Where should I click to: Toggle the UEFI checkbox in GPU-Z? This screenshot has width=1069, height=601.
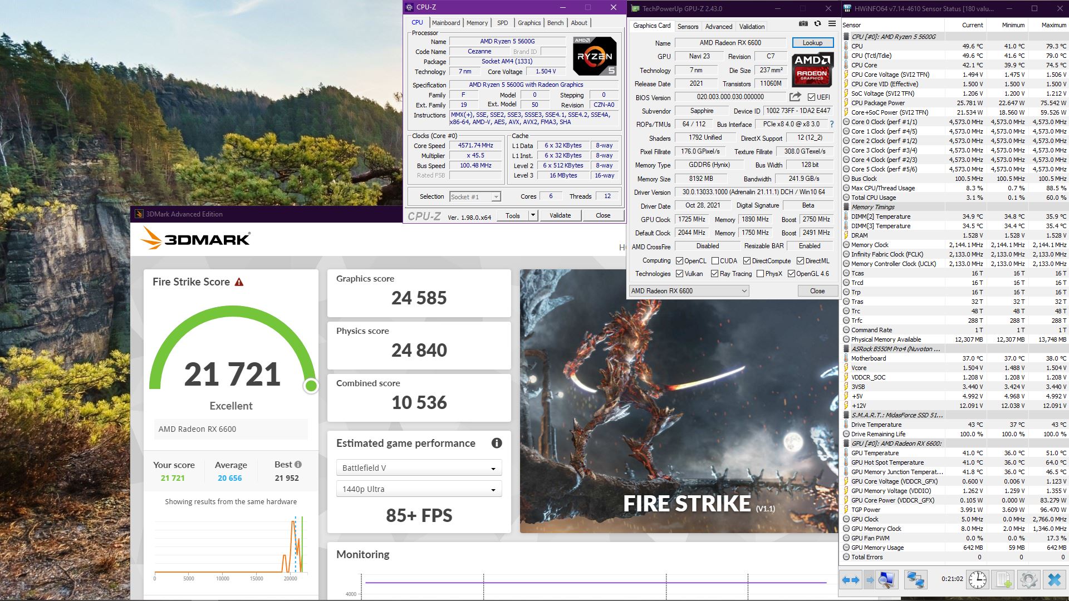point(811,97)
